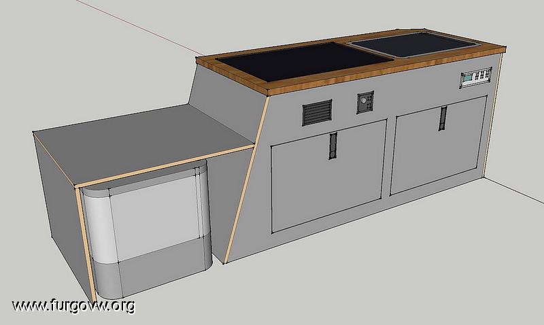The image size is (544, 325).
Task: Select the louvered ventilation grille on cabinet front
Action: point(317,112)
